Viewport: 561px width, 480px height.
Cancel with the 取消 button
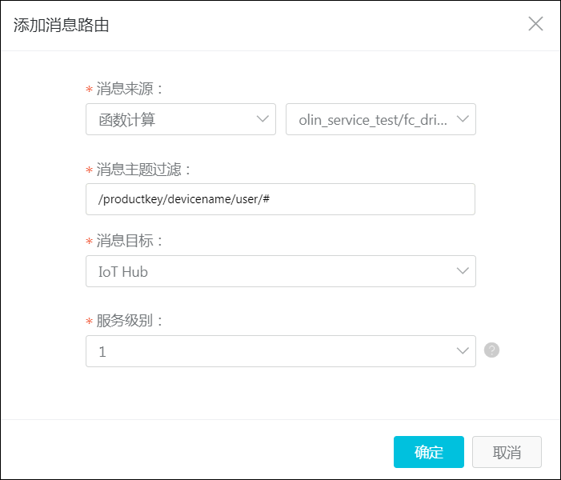[x=507, y=452]
